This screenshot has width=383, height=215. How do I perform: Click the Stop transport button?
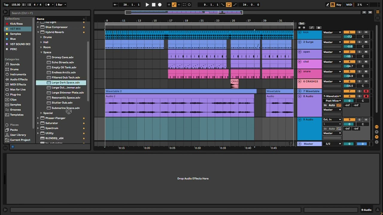[153, 4]
